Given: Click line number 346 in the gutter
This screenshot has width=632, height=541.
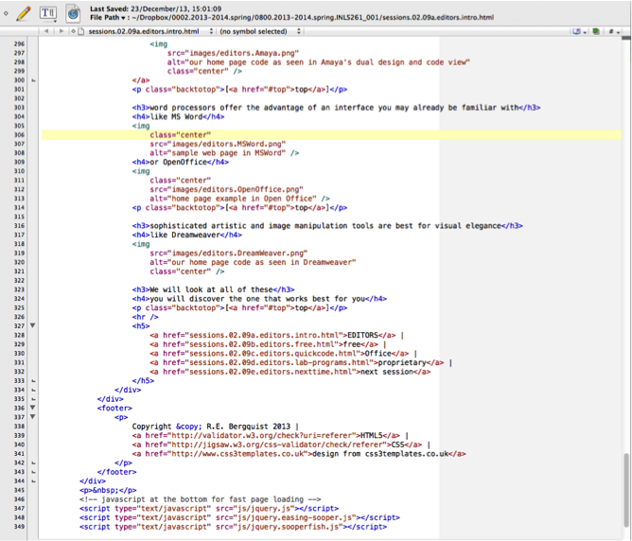Looking at the screenshot, I should coord(17,498).
